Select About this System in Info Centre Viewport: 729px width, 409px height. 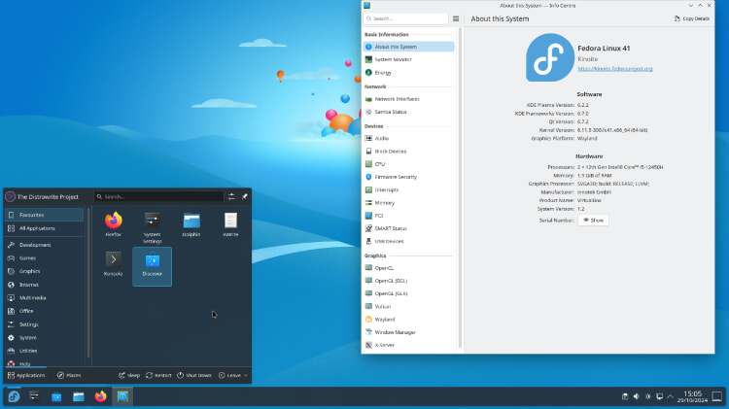[408, 47]
